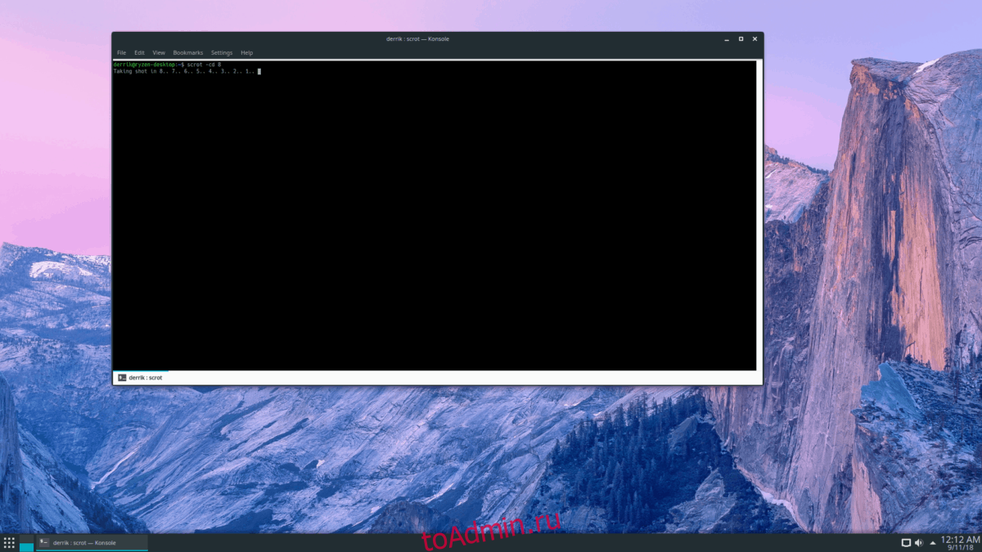Close the Konsole window
The height and width of the screenshot is (552, 982).
(x=755, y=38)
